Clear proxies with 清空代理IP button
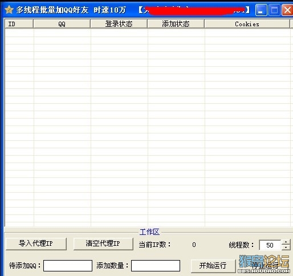The image size is (293, 276). pyautogui.click(x=103, y=243)
